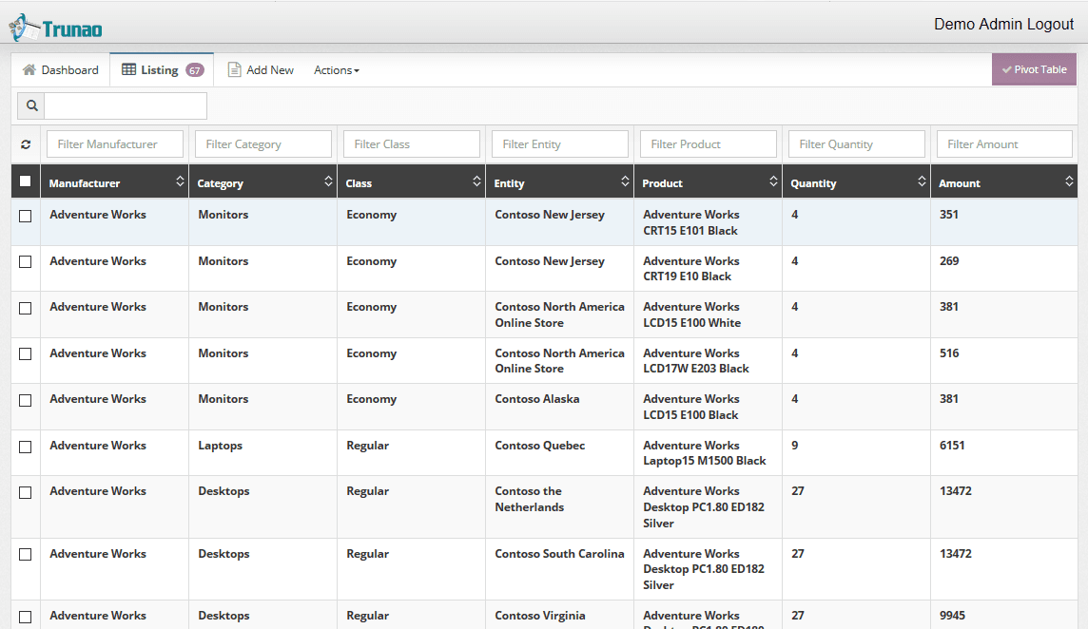This screenshot has width=1088, height=629.
Task: Click the Amount column sort icon
Action: [x=1070, y=181]
